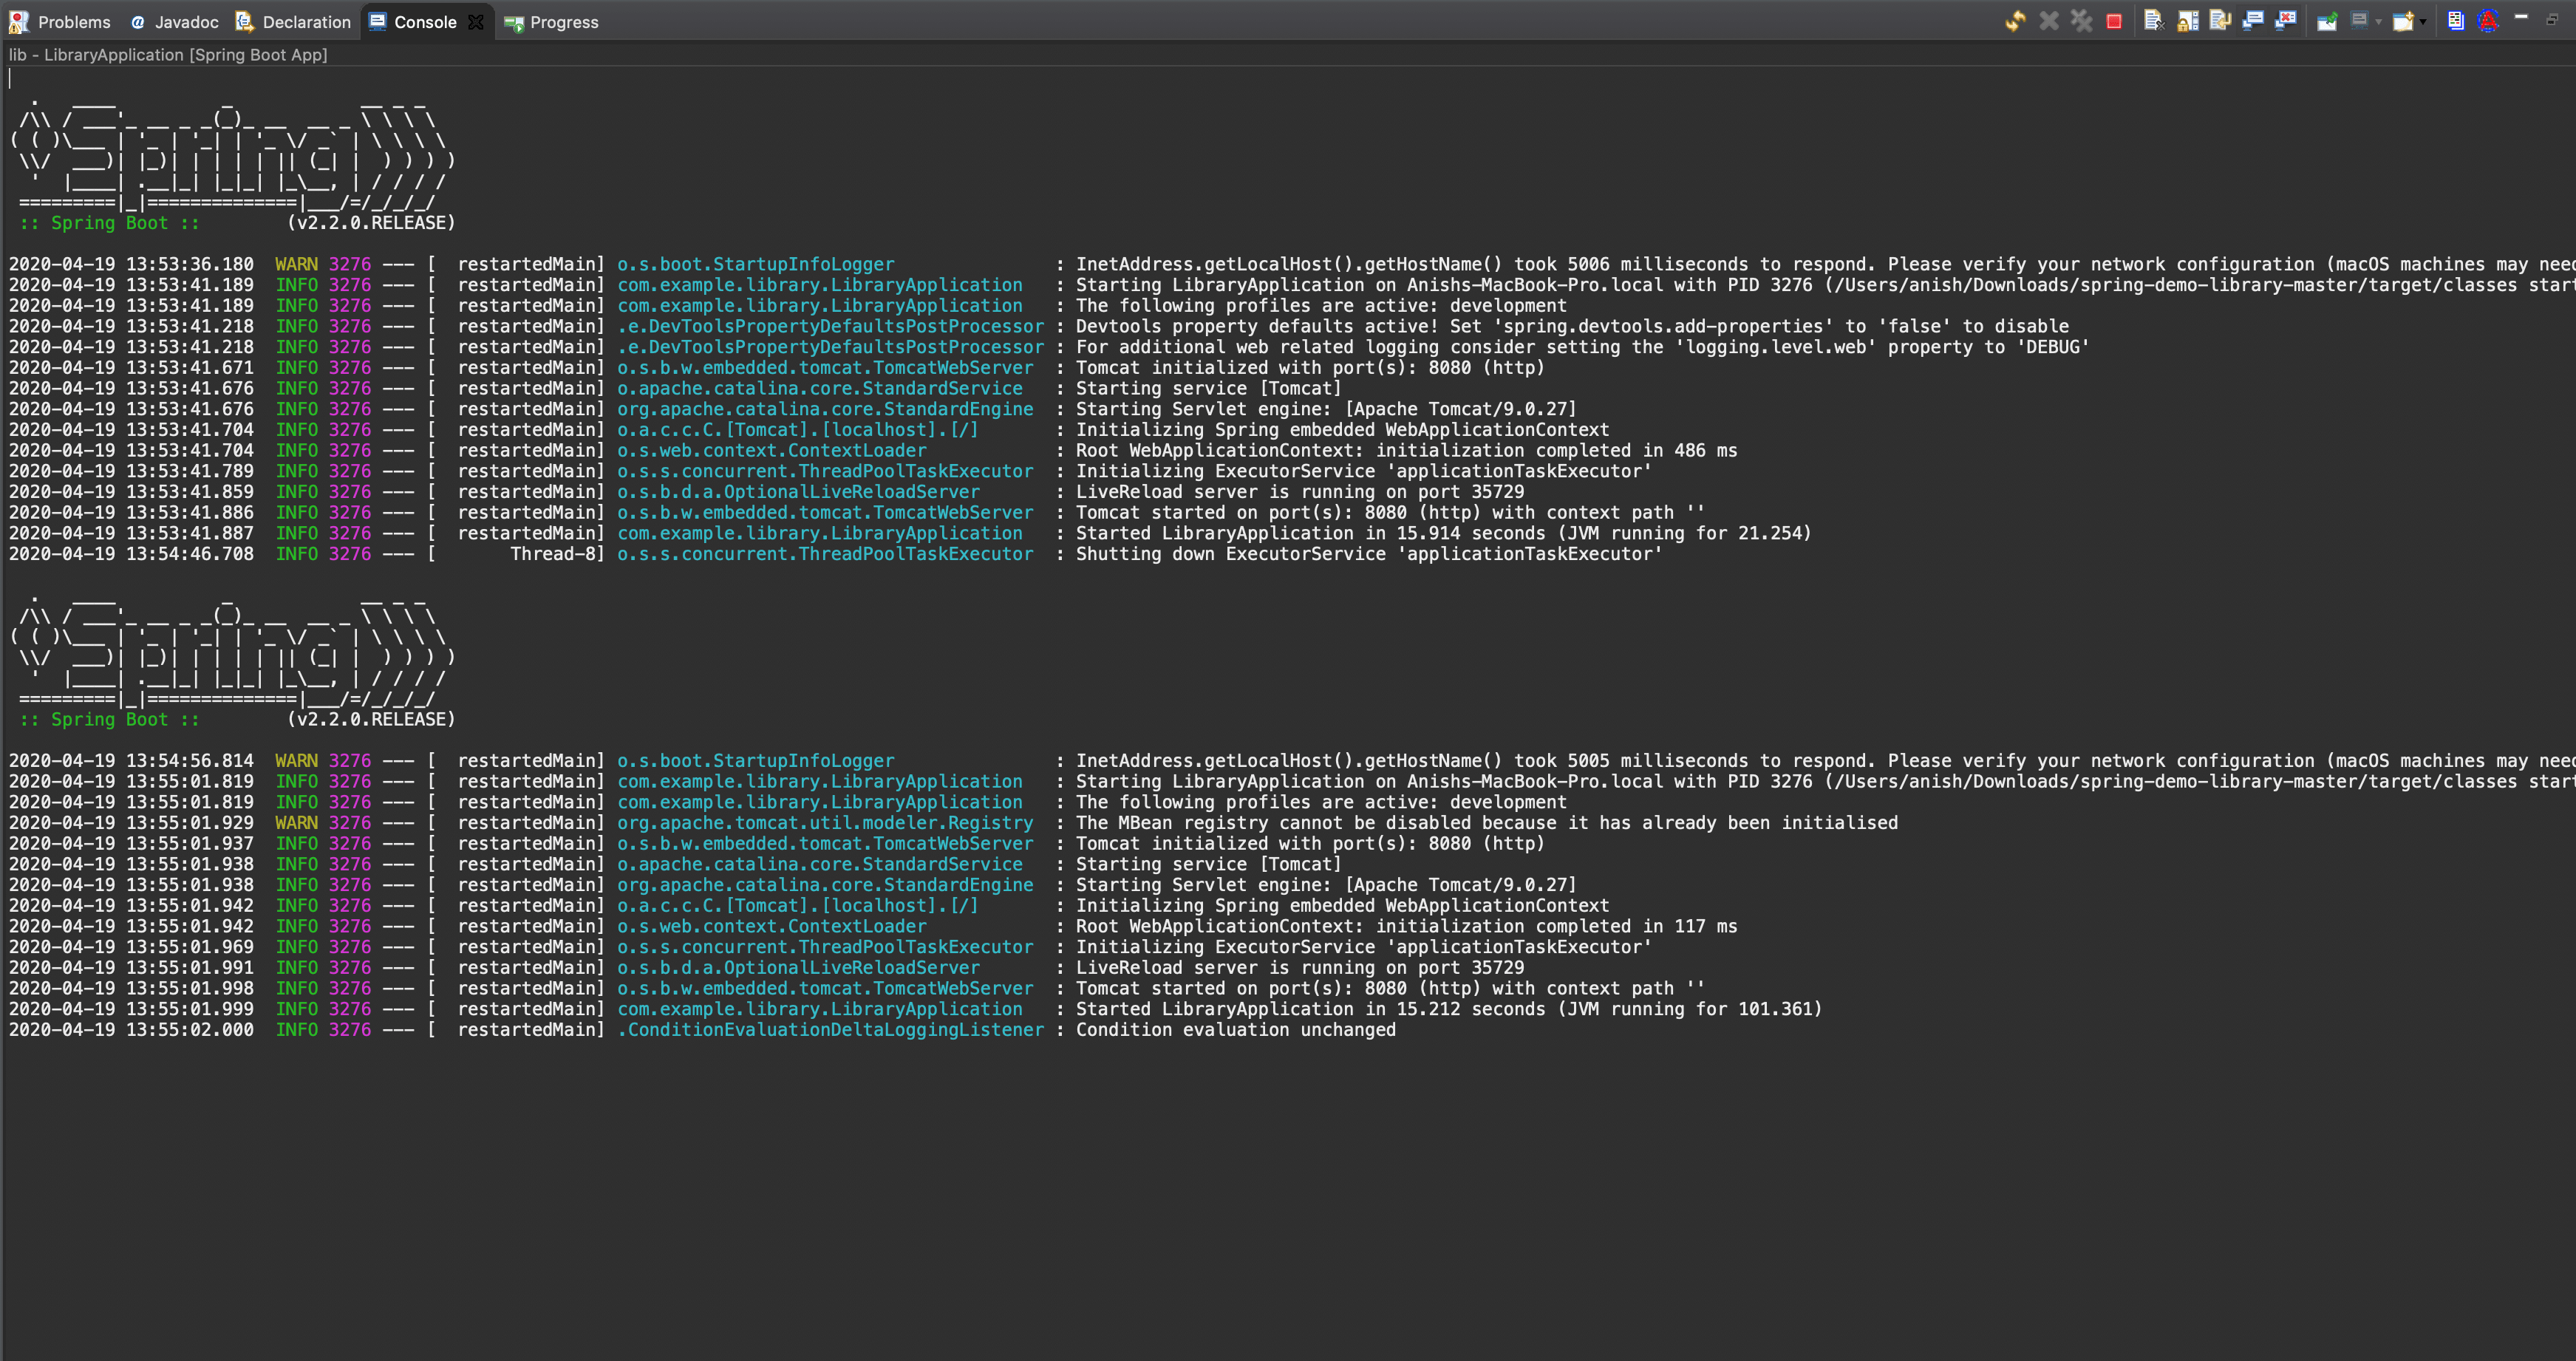Click the green Pin Console icon
Screen dimensions: 2576x1361
click(2326, 21)
